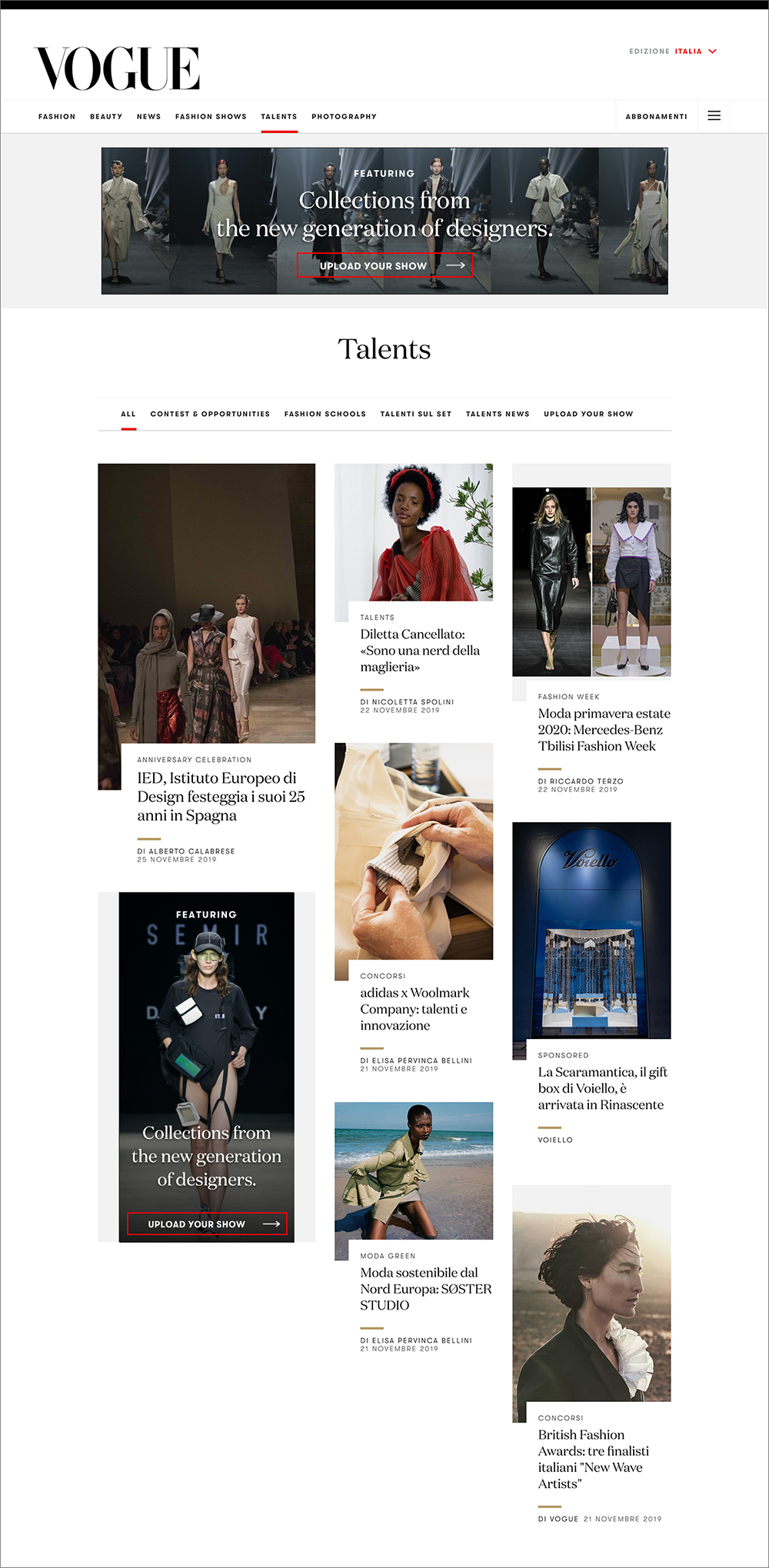Read the Moda sostenibile SØSTER STUDIO article
Image resolution: width=769 pixels, height=1568 pixels.
[x=426, y=1289]
